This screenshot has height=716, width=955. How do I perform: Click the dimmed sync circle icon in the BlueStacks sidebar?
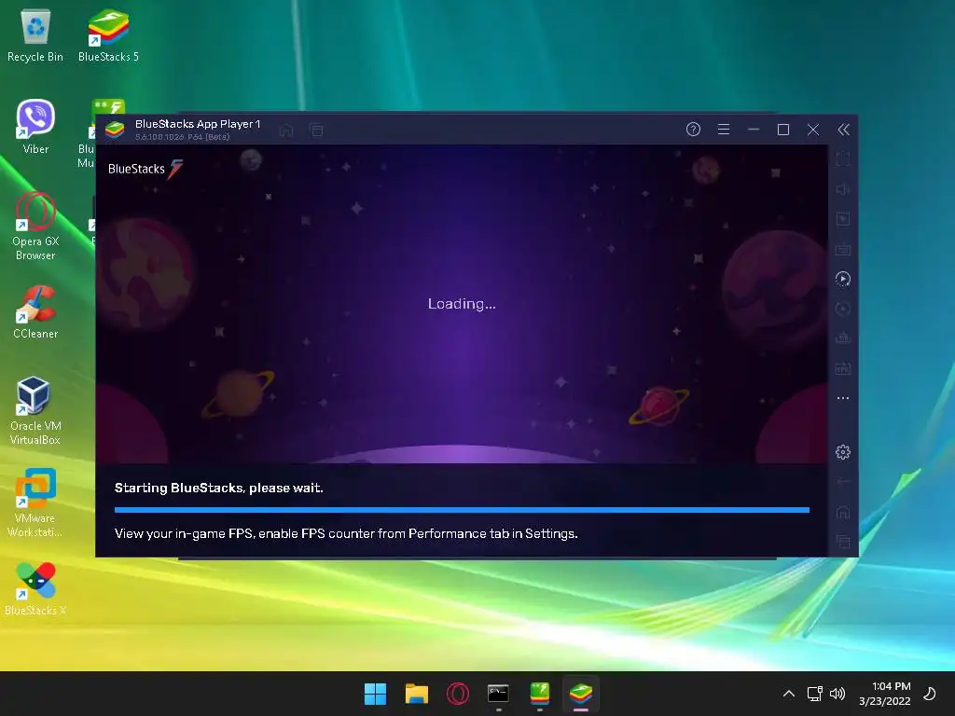tap(843, 309)
